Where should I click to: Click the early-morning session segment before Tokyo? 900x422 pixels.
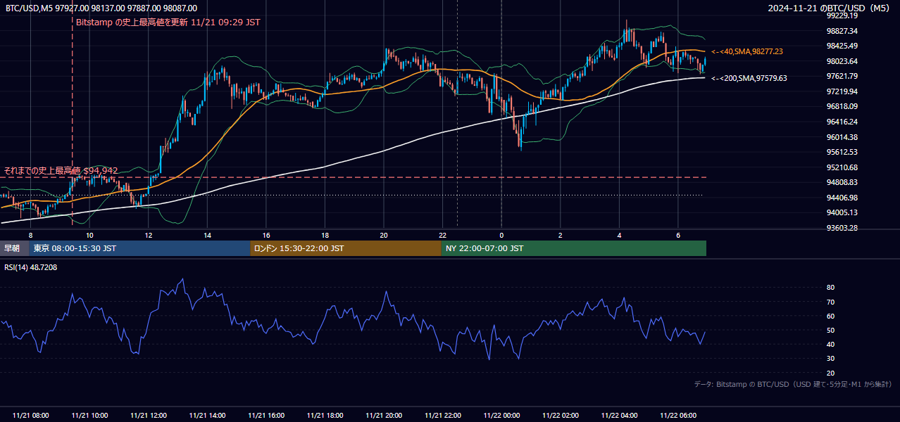[15, 248]
